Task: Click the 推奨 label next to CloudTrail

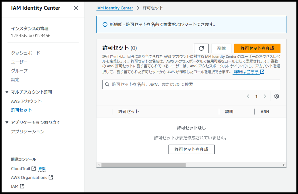Action: pyautogui.click(x=42, y=169)
